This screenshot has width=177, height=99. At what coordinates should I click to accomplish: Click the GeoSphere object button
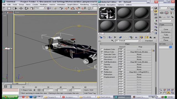[166, 32]
